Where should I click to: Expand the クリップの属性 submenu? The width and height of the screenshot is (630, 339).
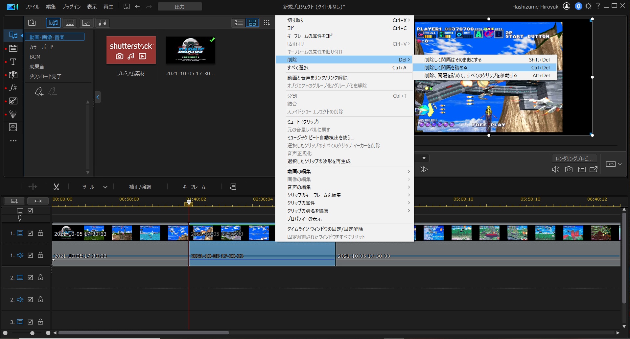tap(344, 203)
